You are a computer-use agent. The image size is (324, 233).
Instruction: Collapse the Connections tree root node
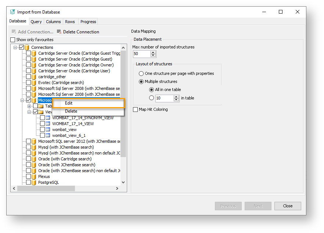click(15, 47)
